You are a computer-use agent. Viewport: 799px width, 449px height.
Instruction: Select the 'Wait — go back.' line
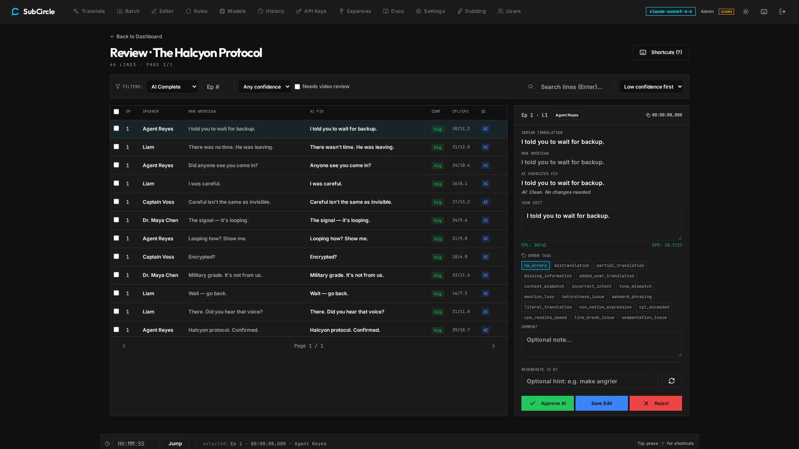309,294
